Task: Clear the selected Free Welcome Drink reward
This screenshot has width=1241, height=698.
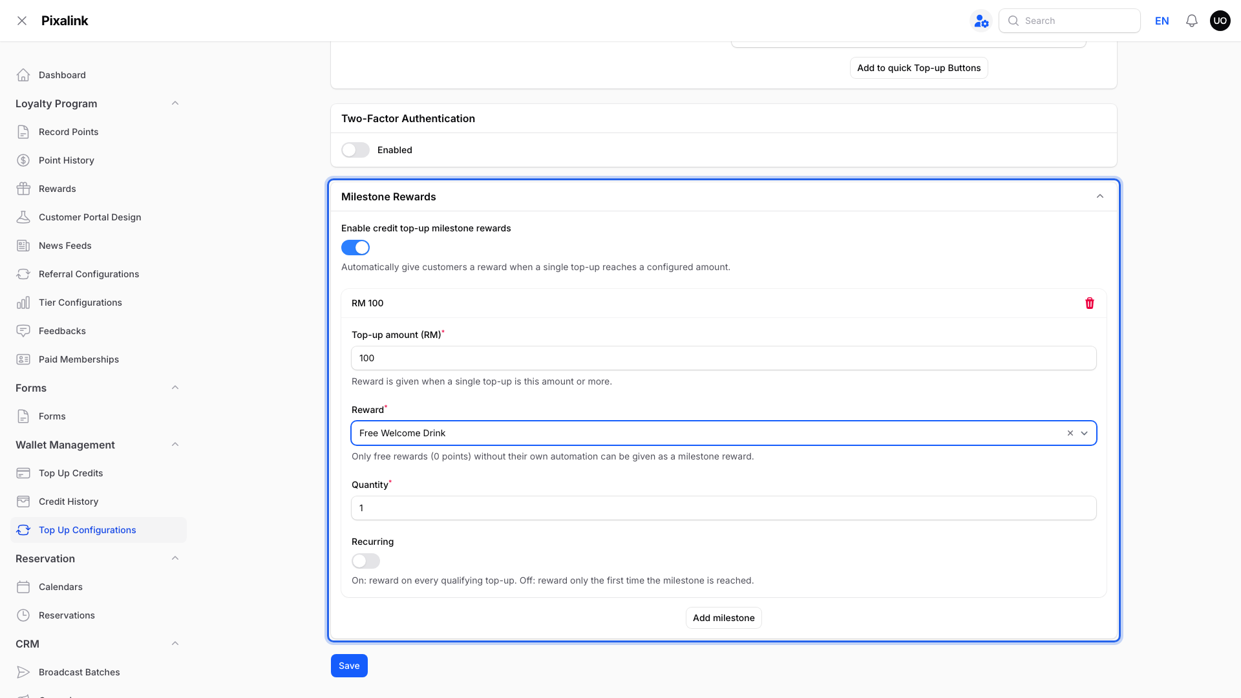Action: 1070,433
